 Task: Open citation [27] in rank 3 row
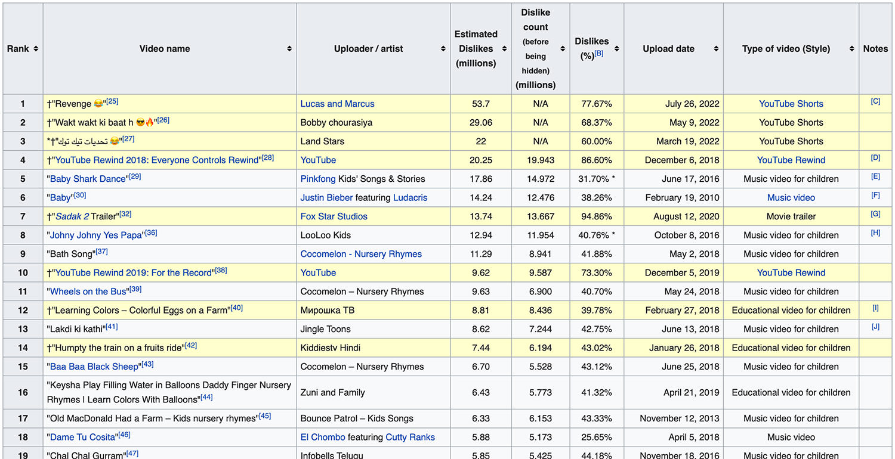(128, 139)
